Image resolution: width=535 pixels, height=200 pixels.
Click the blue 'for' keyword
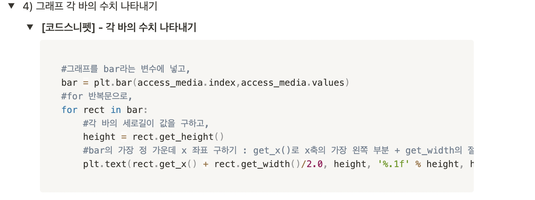[69, 110]
